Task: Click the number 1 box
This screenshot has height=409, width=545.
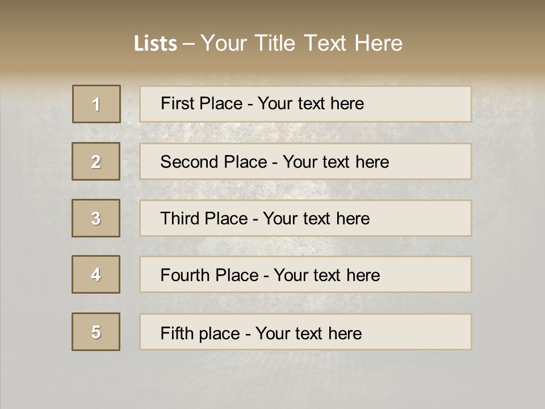Action: coord(97,104)
